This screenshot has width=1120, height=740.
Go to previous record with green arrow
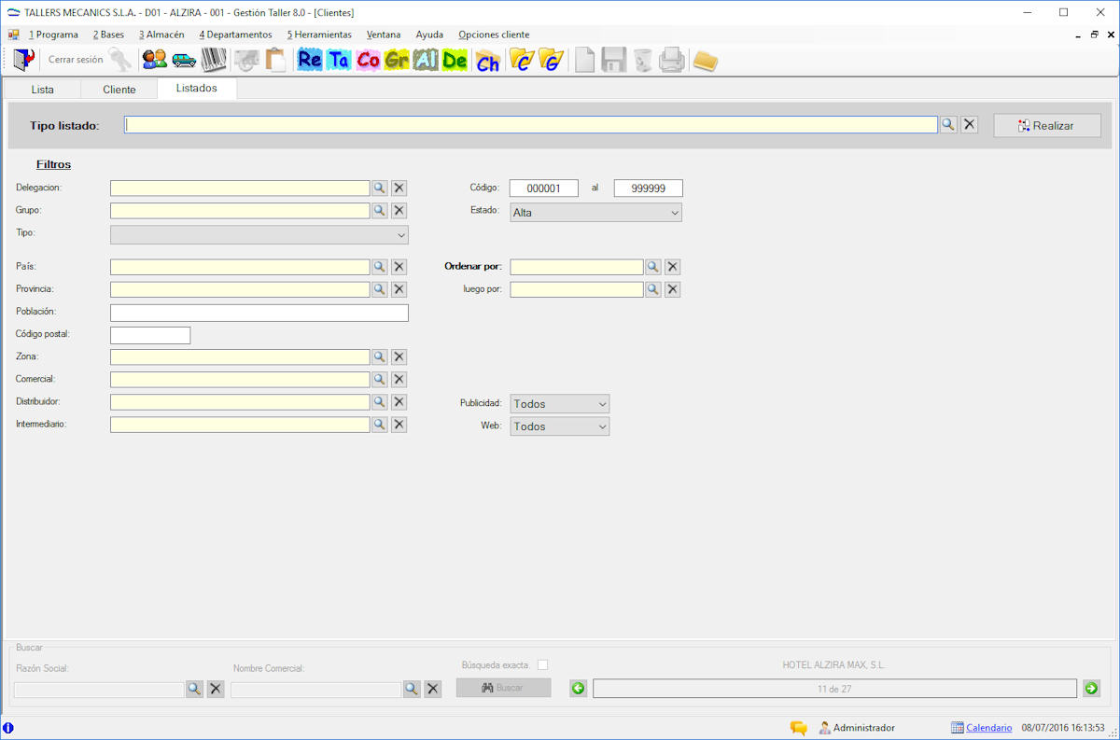click(579, 689)
